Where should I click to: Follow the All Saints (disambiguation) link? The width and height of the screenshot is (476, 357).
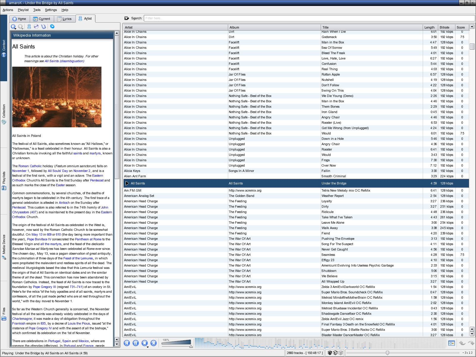click(x=65, y=61)
